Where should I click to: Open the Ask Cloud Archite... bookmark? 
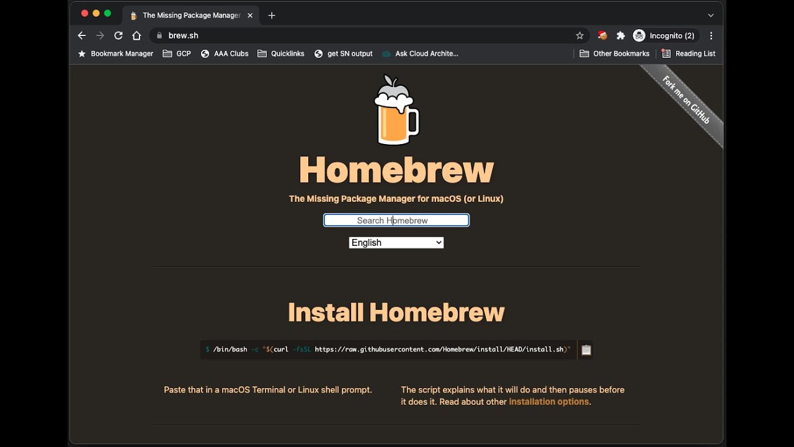420,53
